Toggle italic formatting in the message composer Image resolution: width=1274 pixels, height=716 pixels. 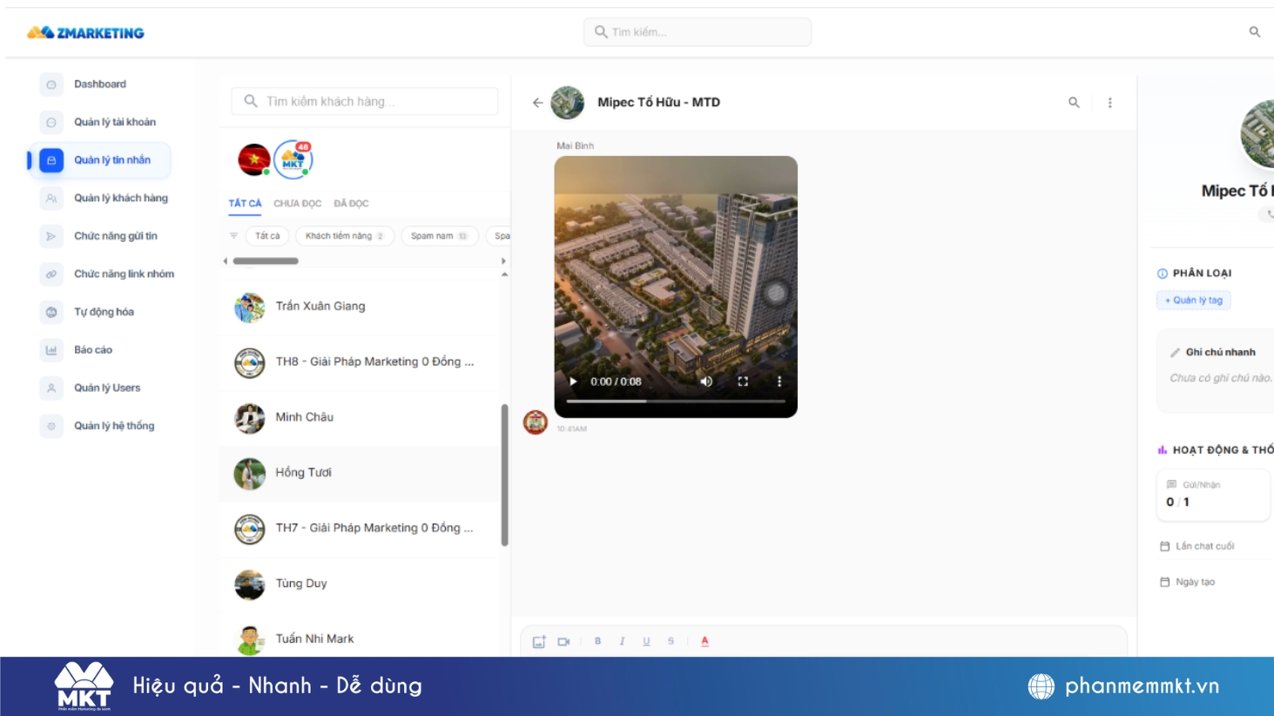pyautogui.click(x=621, y=641)
